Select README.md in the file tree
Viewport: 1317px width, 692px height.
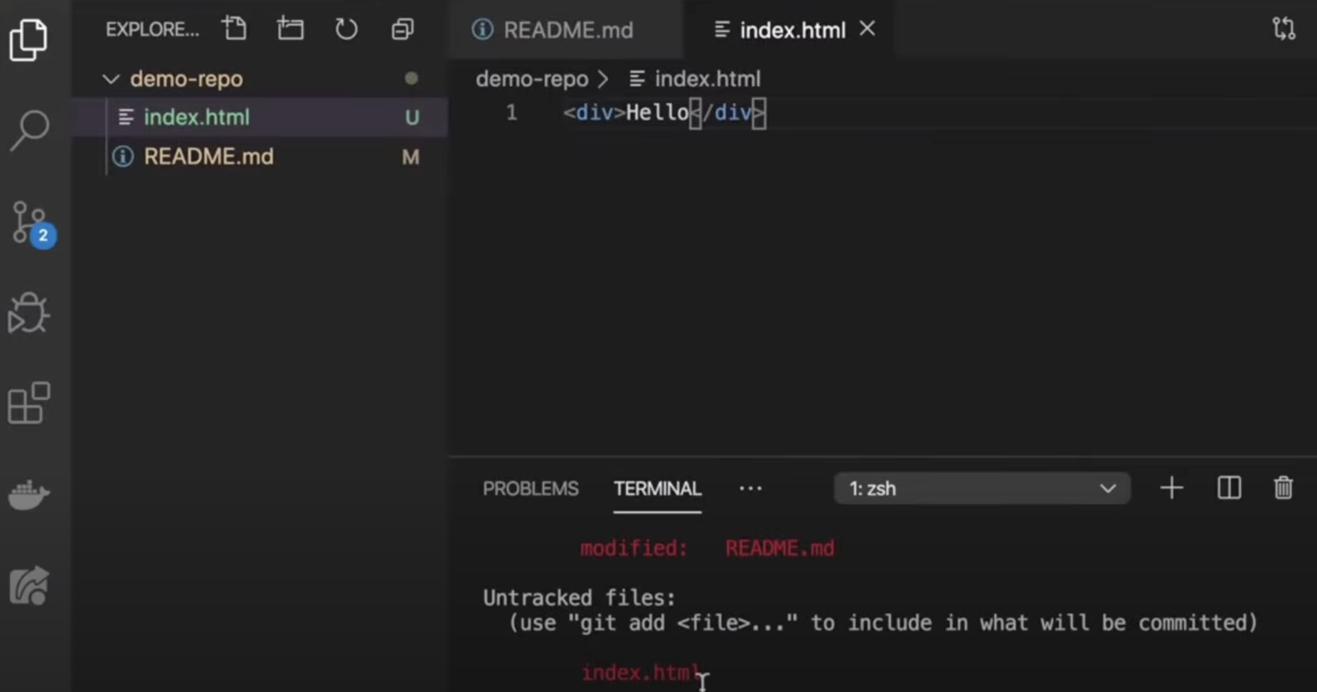click(208, 157)
